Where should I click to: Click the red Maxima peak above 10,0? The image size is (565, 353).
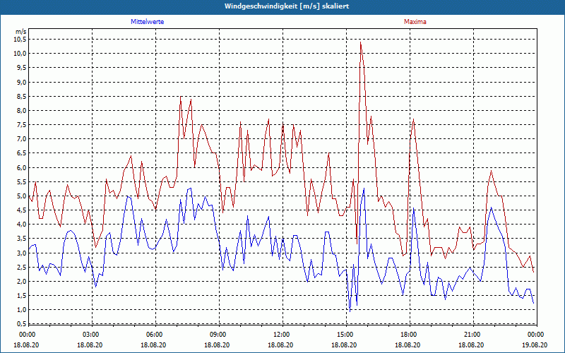(360, 42)
